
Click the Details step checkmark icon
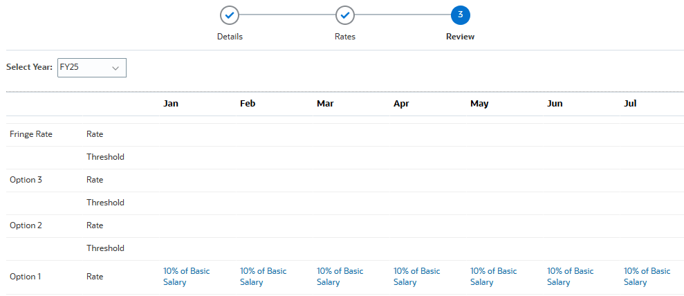[230, 15]
